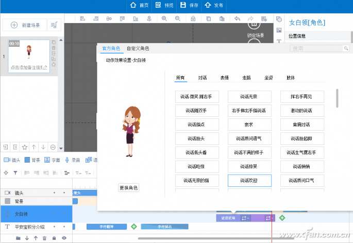Click the action list vertical scrollbar
Image resolution: width=353 pixels, height=243 pixels.
[x=338, y=98]
